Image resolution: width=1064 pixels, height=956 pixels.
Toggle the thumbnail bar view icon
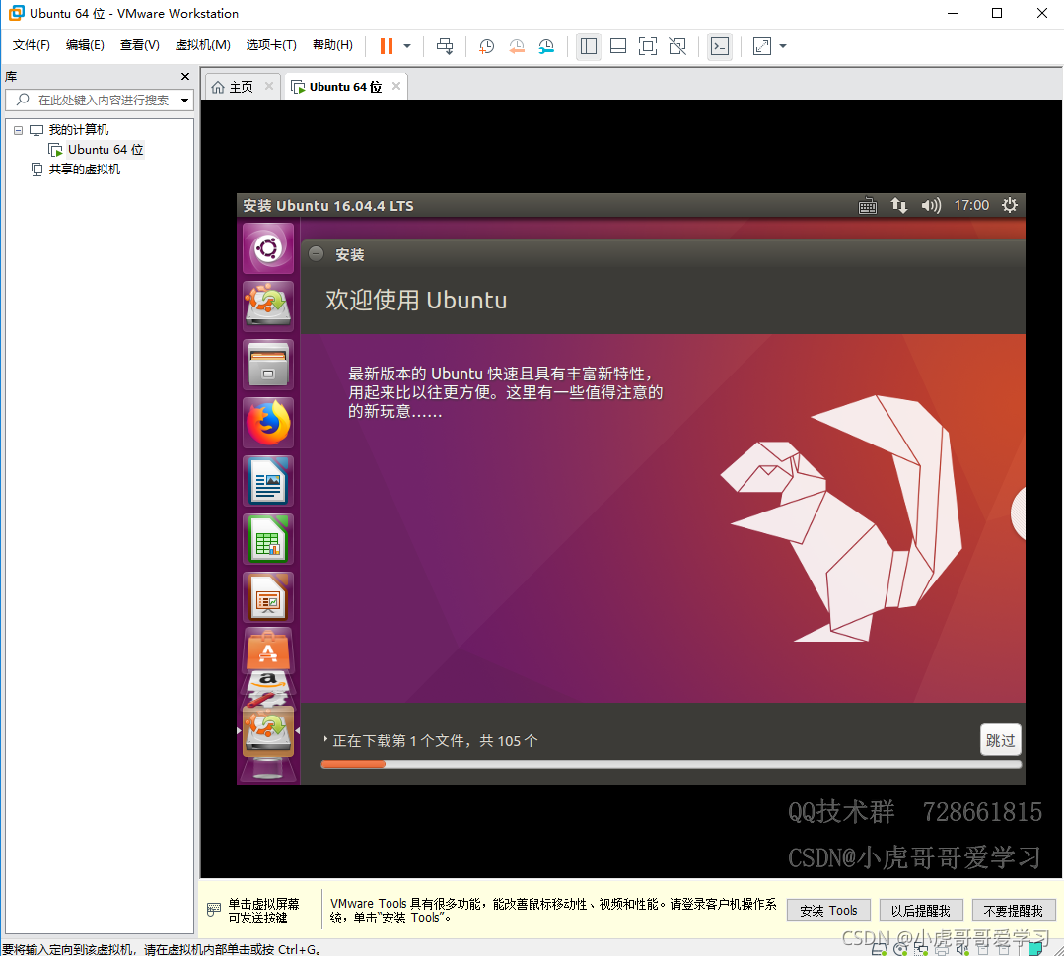(x=618, y=46)
